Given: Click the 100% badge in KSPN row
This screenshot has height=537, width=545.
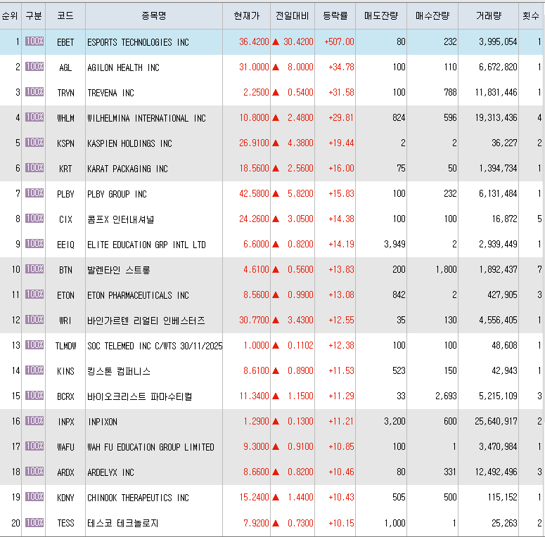Looking at the screenshot, I should coord(34,143).
